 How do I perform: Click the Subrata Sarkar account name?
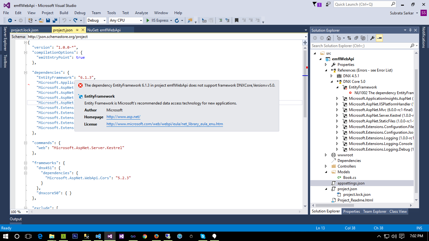pos(401,13)
